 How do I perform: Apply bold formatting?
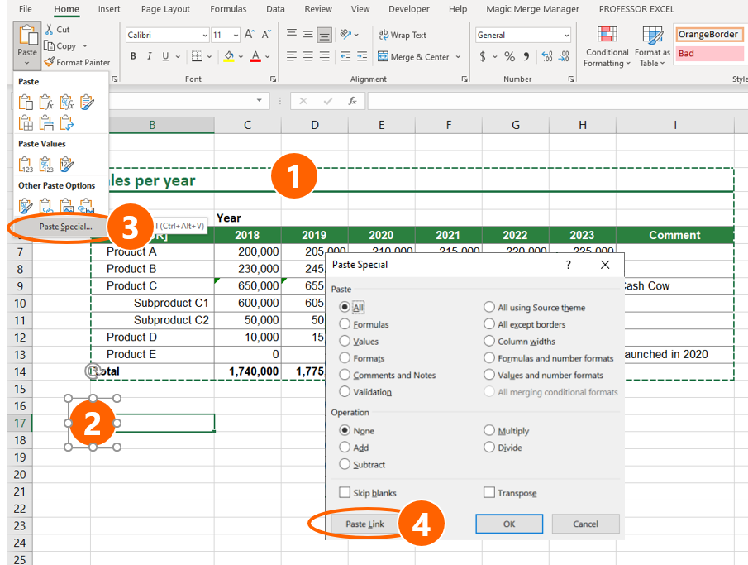pyautogui.click(x=132, y=55)
